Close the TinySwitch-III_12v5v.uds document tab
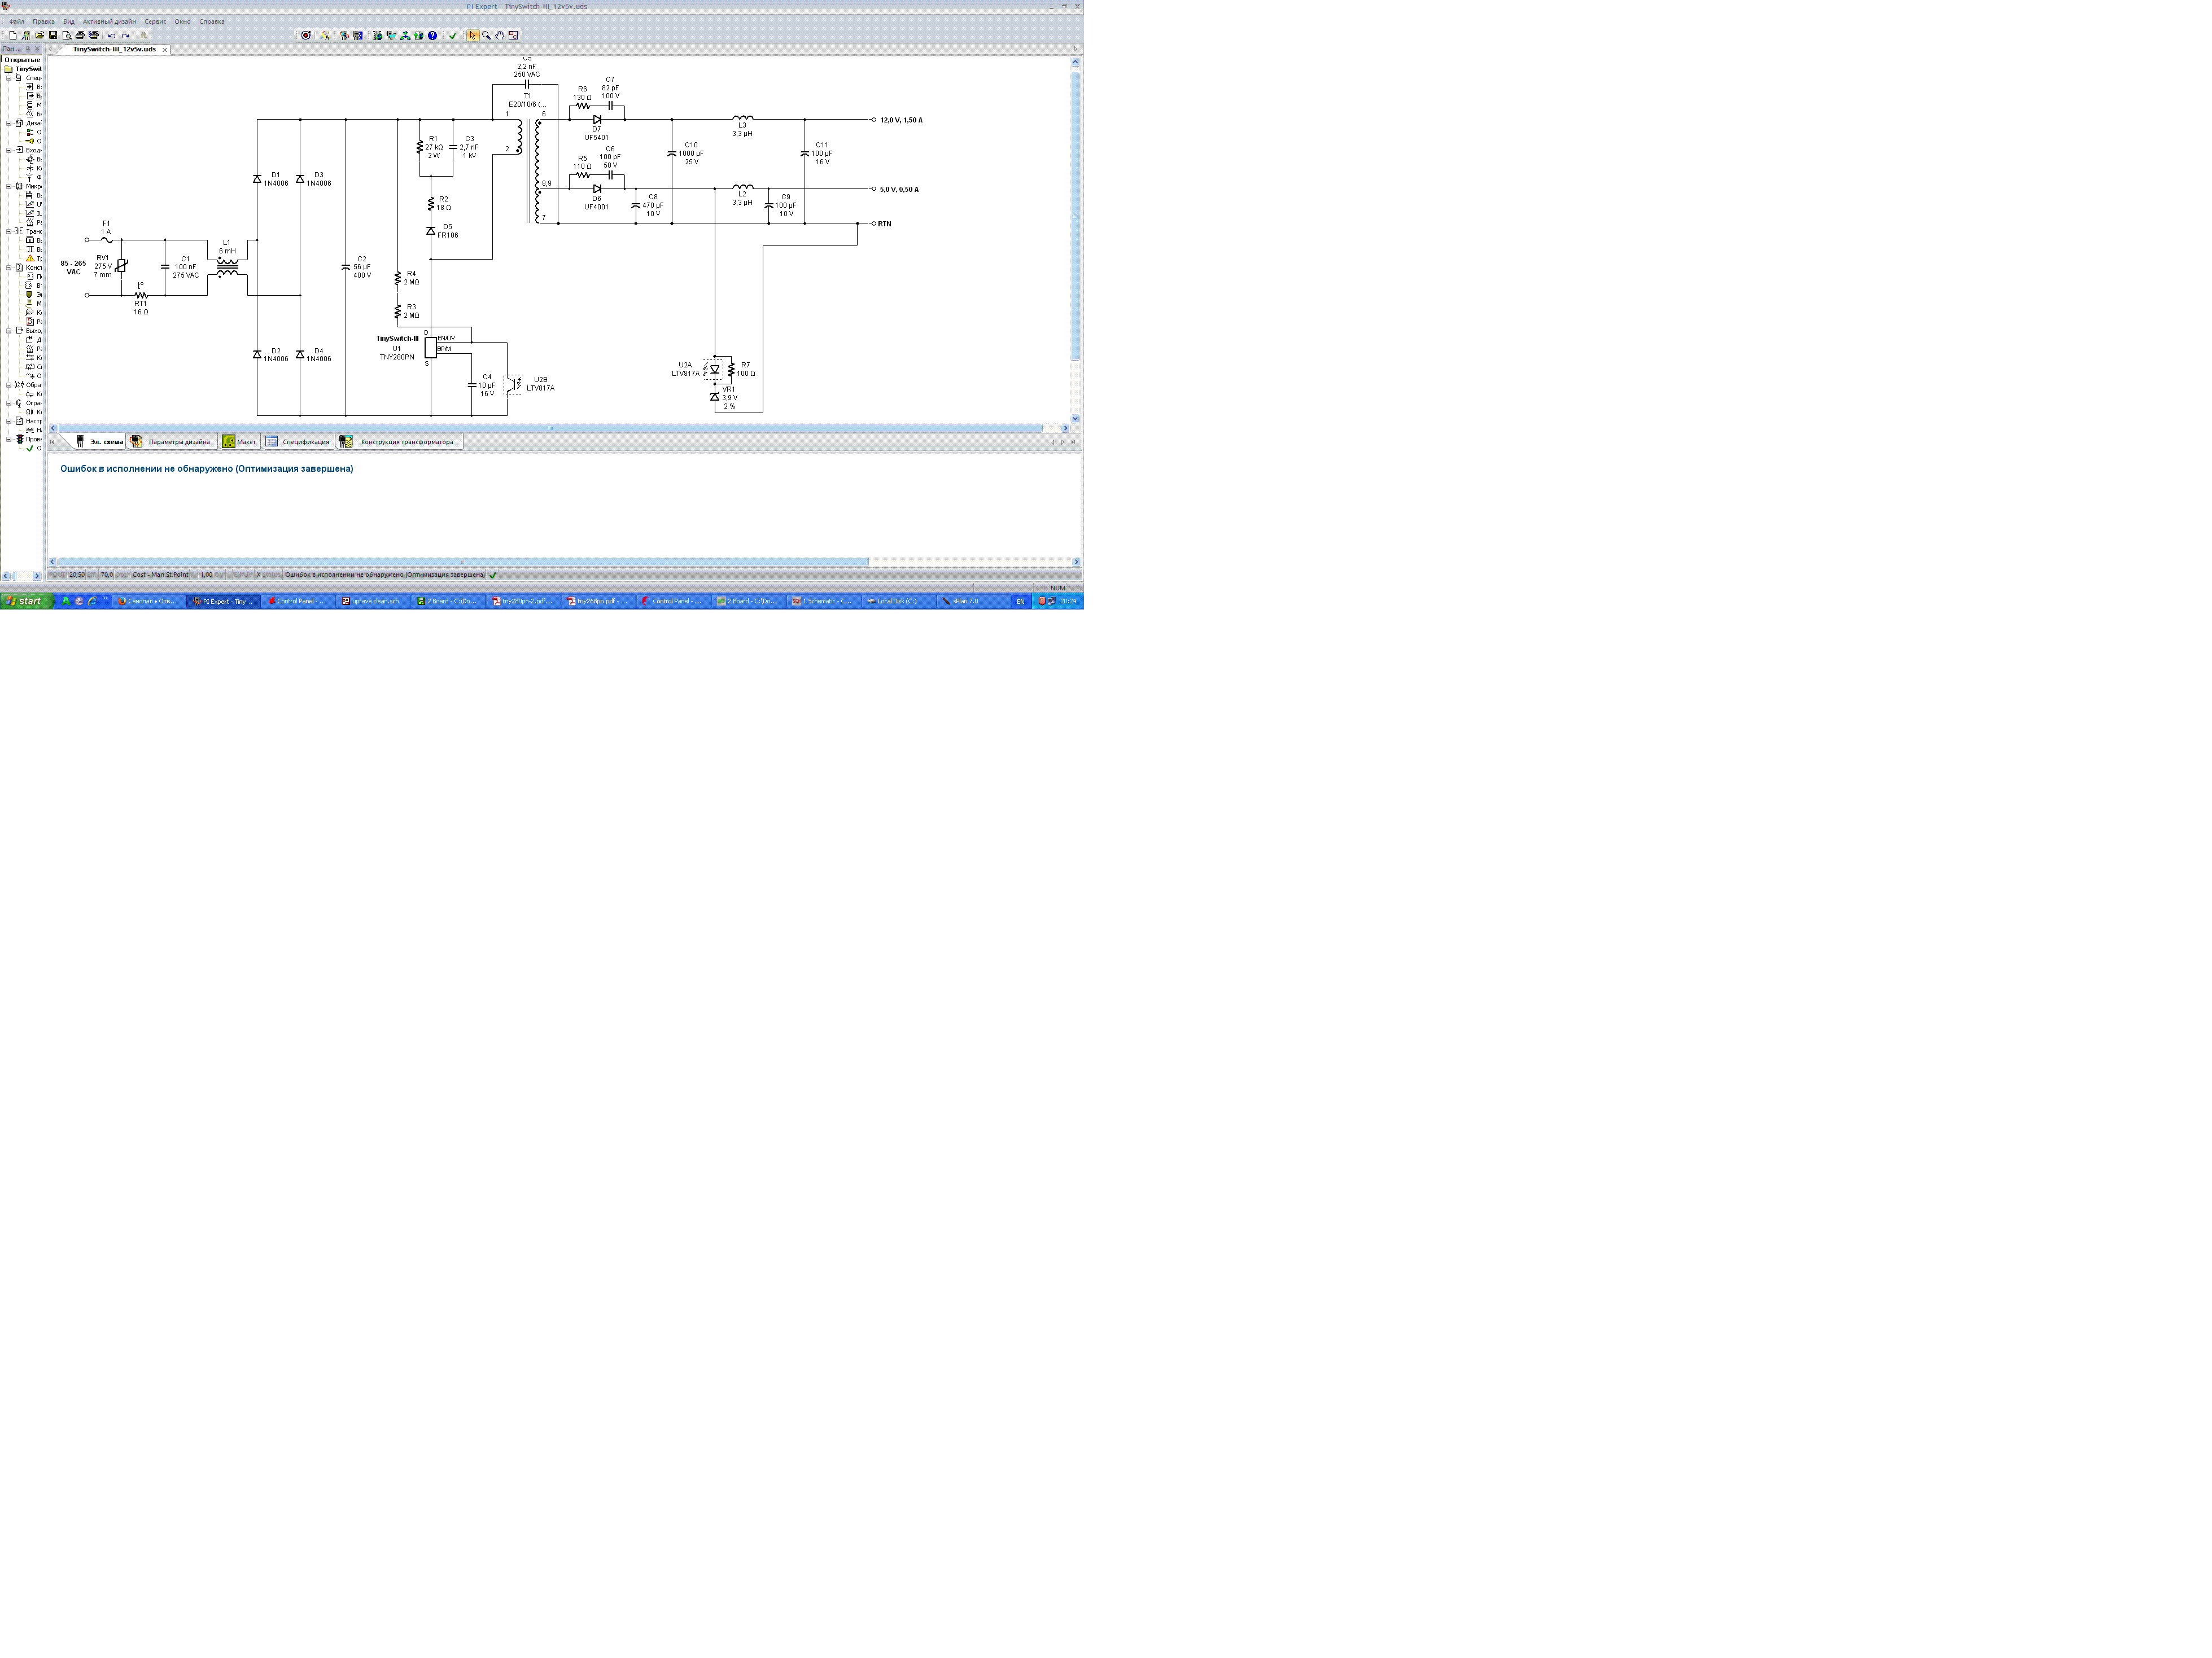This screenshot has height=1658, width=2212. 165,49
